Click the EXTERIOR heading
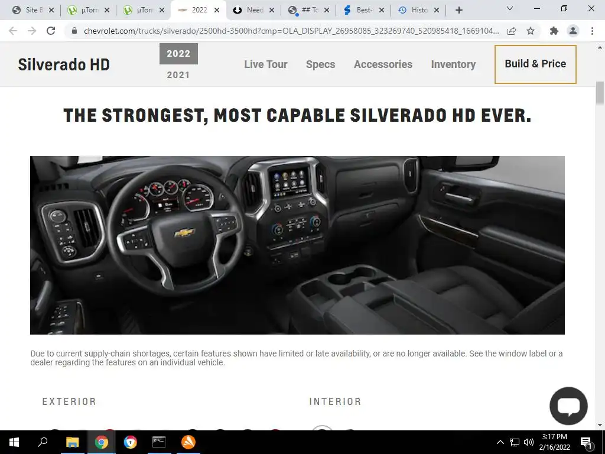 click(x=69, y=401)
